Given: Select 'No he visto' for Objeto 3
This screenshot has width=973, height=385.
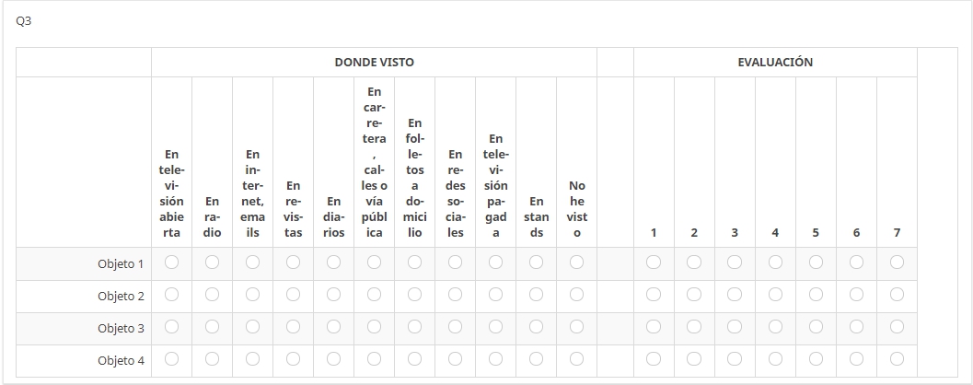Looking at the screenshot, I should pos(577,327).
